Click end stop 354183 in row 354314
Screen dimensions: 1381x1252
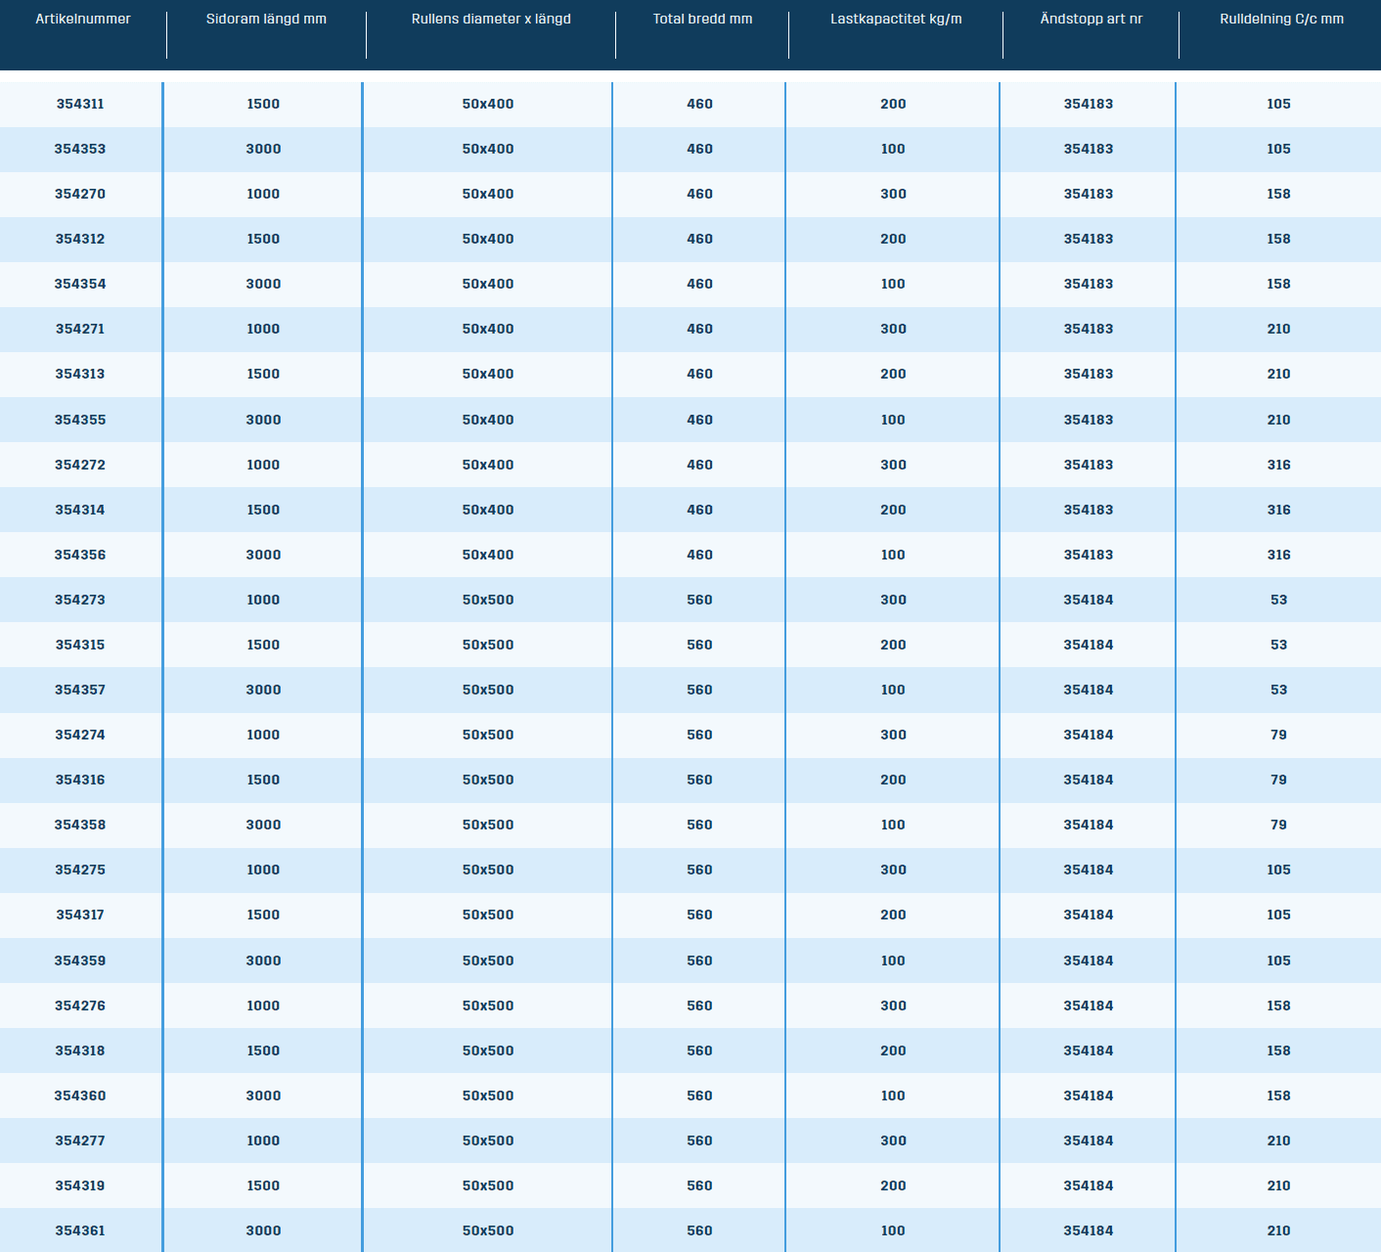point(1089,510)
